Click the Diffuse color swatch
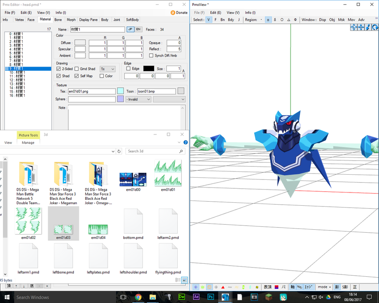 [x=80, y=43]
